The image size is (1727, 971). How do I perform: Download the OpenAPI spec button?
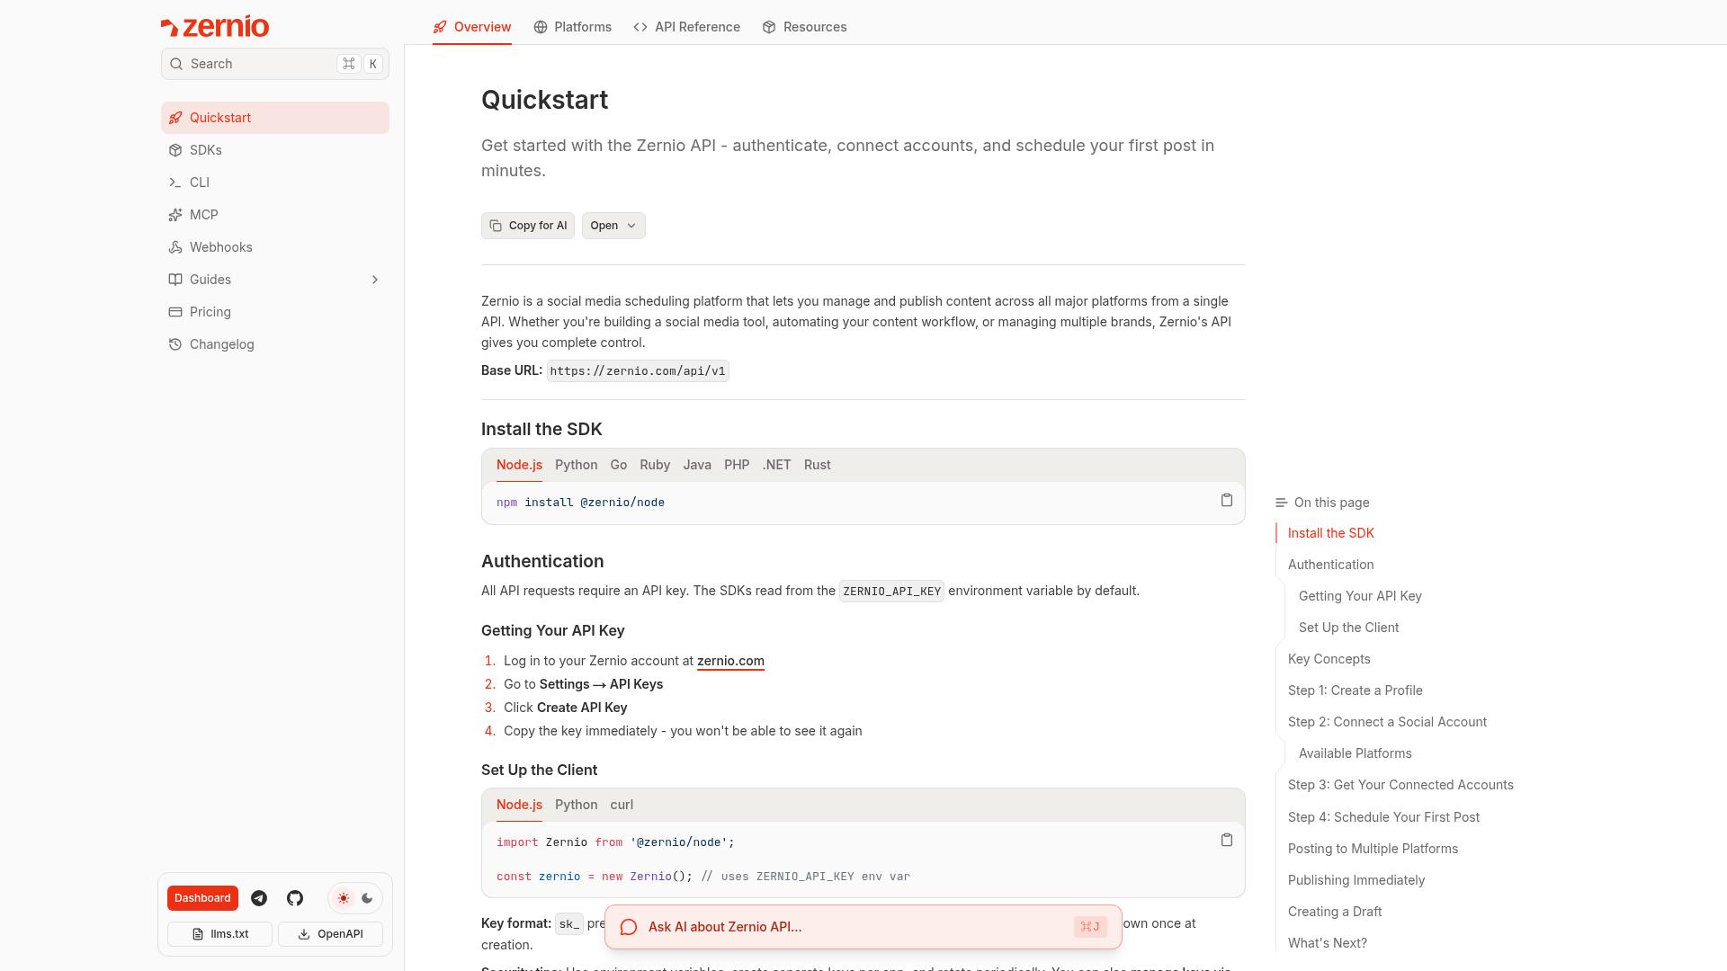coord(330,934)
